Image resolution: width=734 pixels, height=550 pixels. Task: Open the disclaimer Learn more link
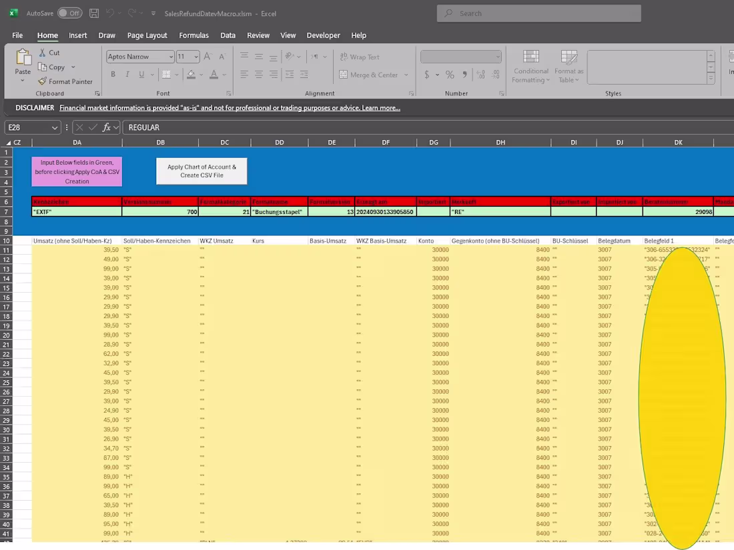pyautogui.click(x=380, y=107)
